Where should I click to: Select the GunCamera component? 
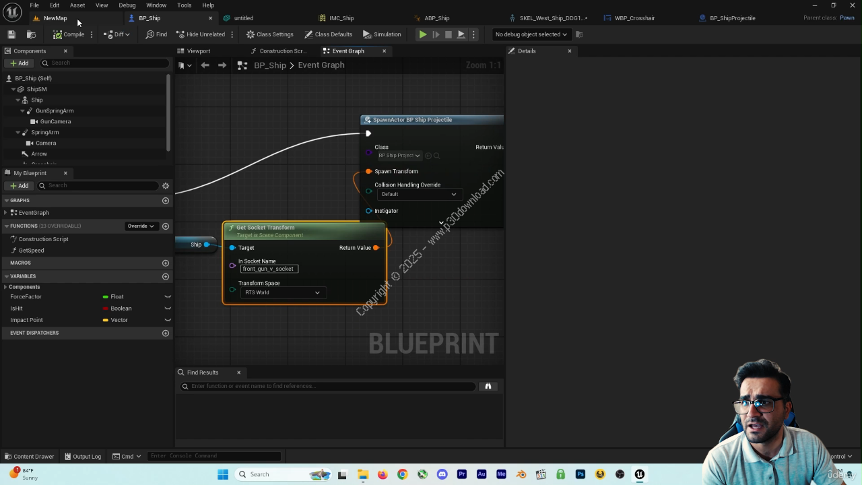coord(55,121)
